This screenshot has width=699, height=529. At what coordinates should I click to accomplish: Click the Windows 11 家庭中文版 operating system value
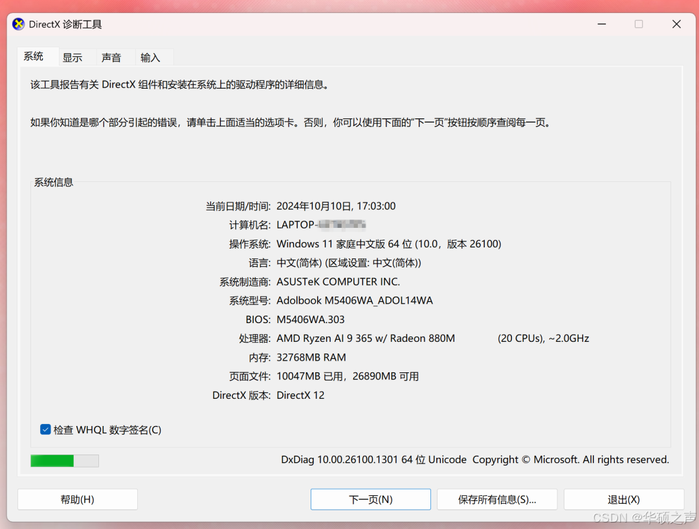[x=389, y=244]
